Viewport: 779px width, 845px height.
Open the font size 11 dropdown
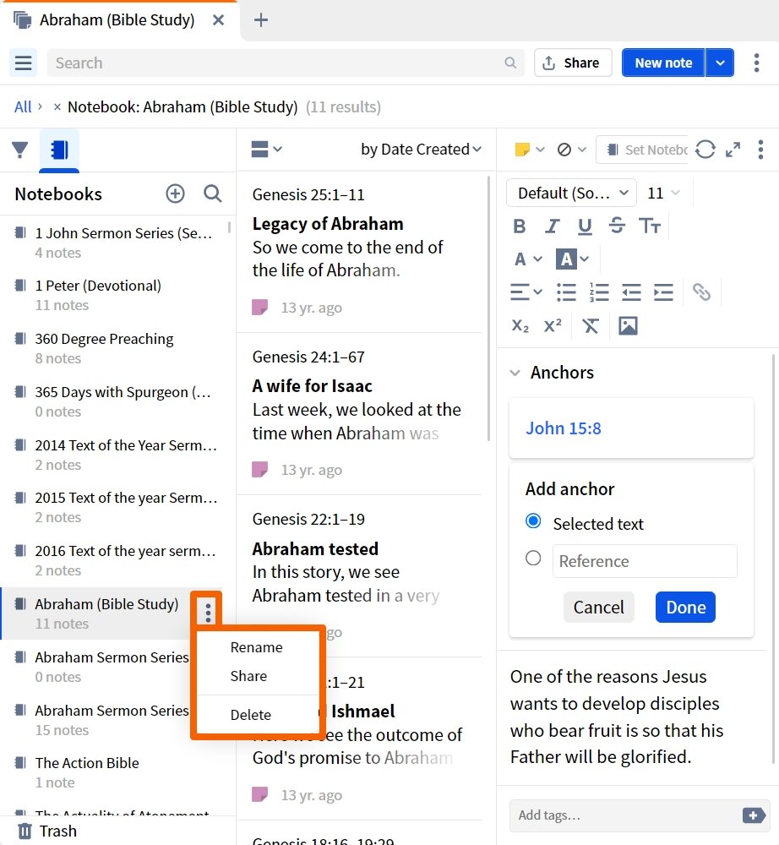[663, 193]
